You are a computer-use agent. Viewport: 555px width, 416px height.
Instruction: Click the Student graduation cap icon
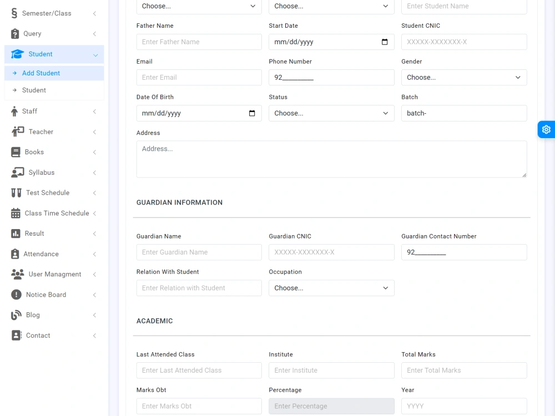click(17, 54)
